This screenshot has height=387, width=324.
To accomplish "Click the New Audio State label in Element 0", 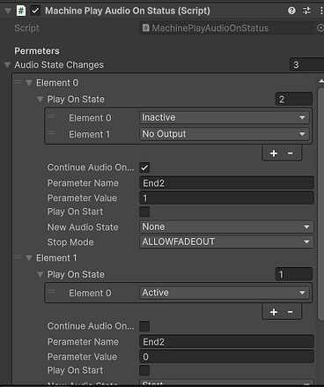I will (83, 227).
